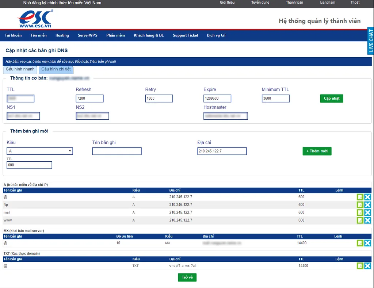Click the Thoát link
Image resolution: width=374 pixels, height=288 pixels.
pyautogui.click(x=355, y=3)
